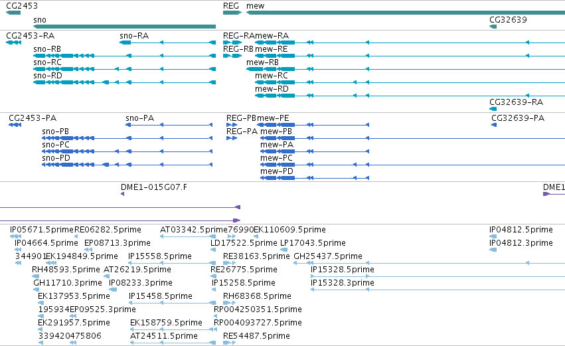Viewport: 565px width, 346px height.
Task: Click IP04812.5prime EST label
Action: [521, 230]
